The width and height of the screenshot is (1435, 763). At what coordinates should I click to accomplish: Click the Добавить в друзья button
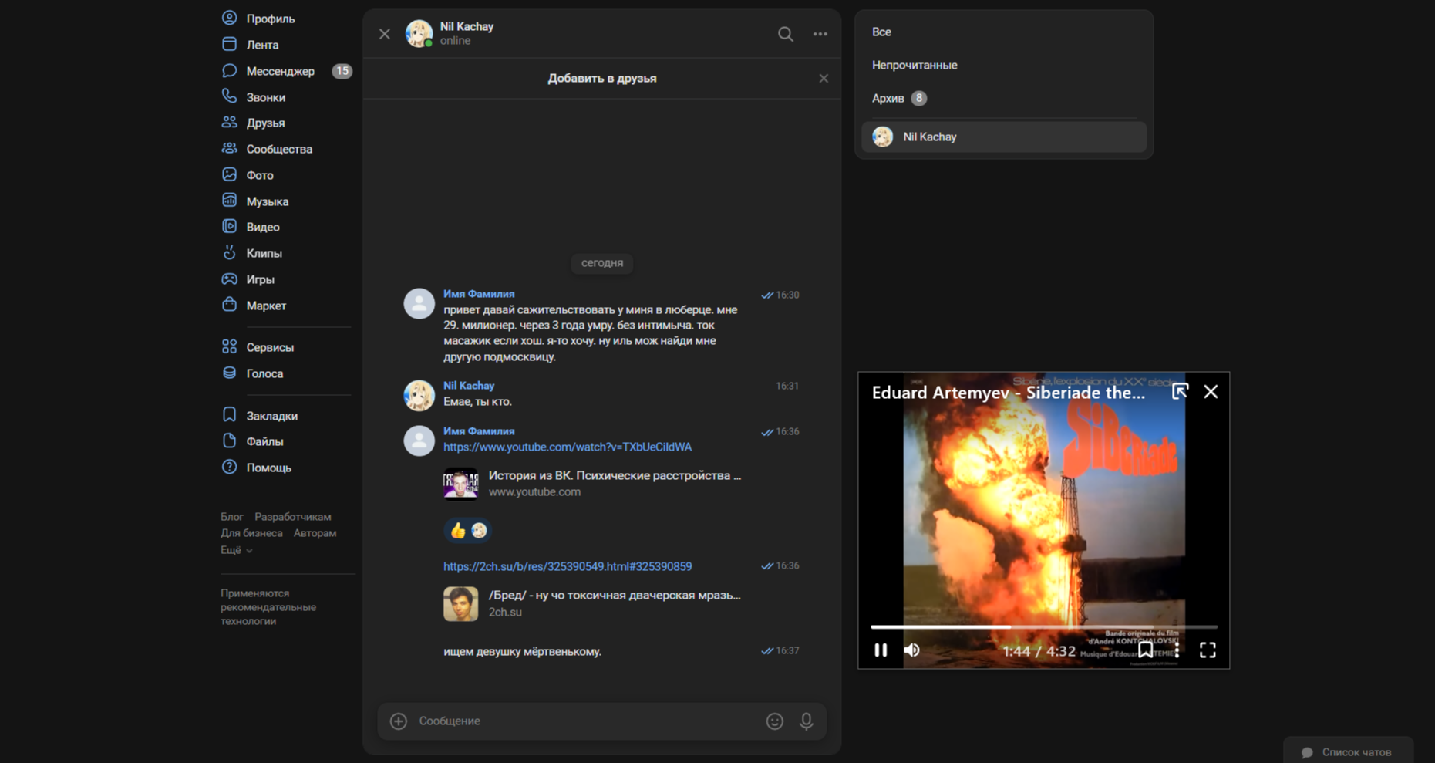602,79
